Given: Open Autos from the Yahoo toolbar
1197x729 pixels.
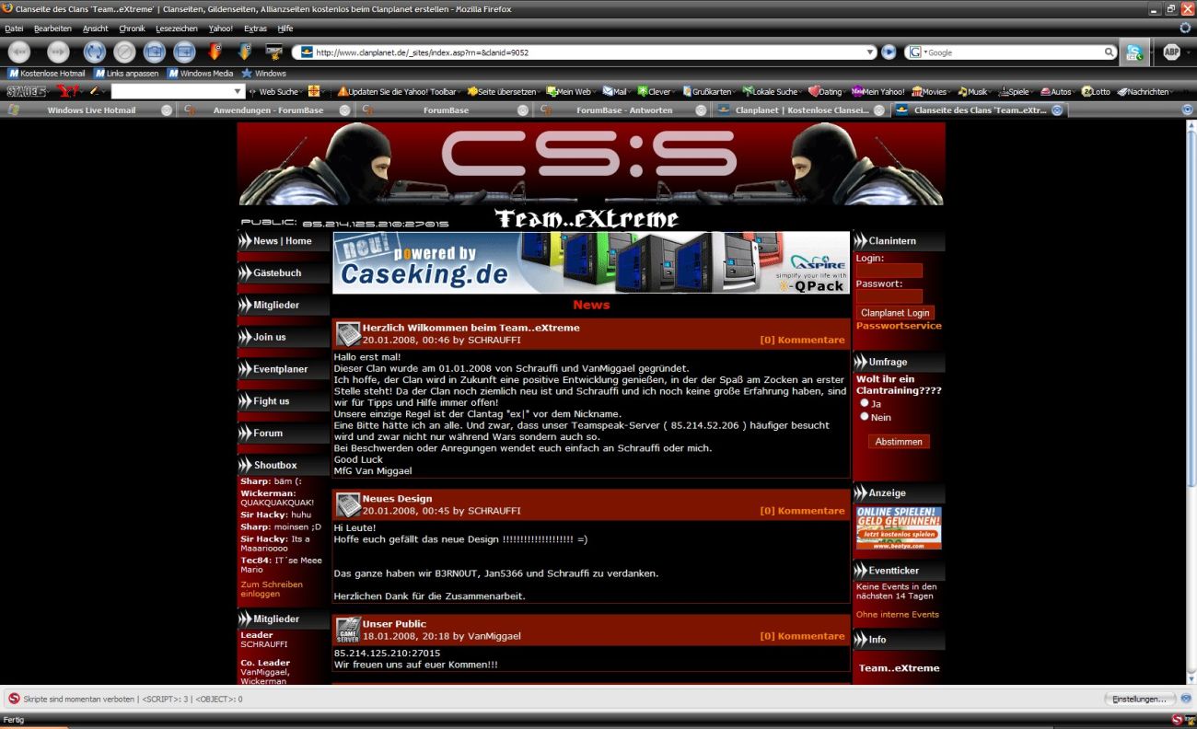Looking at the screenshot, I should click(1056, 91).
